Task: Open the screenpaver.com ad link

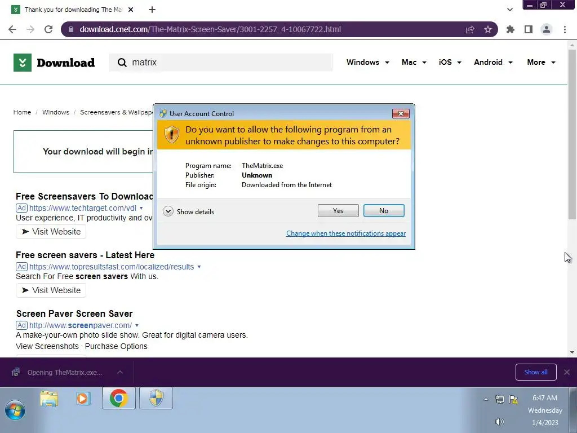Action: pos(81,325)
